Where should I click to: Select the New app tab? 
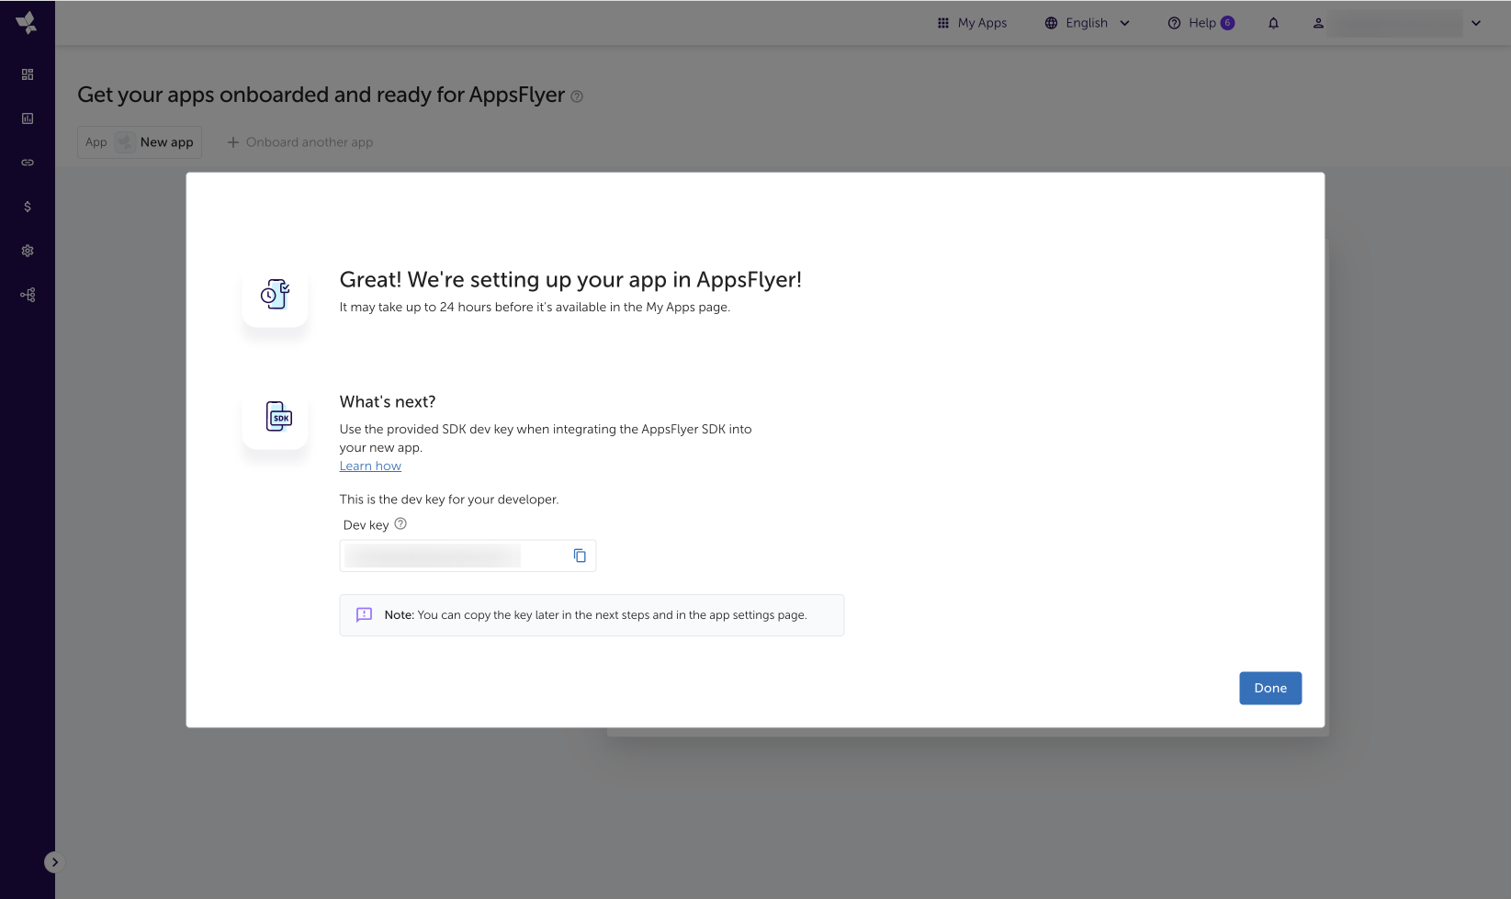[140, 142]
